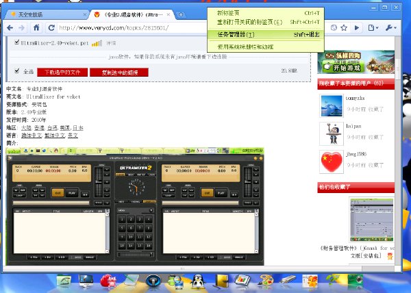
Task: Select 使用系统标题栏和边框 menu entry
Action: pyautogui.click(x=266, y=47)
